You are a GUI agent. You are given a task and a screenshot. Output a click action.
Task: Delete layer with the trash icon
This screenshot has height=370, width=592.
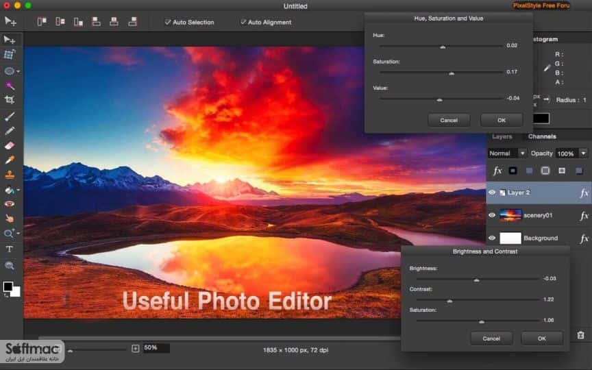[x=580, y=335]
